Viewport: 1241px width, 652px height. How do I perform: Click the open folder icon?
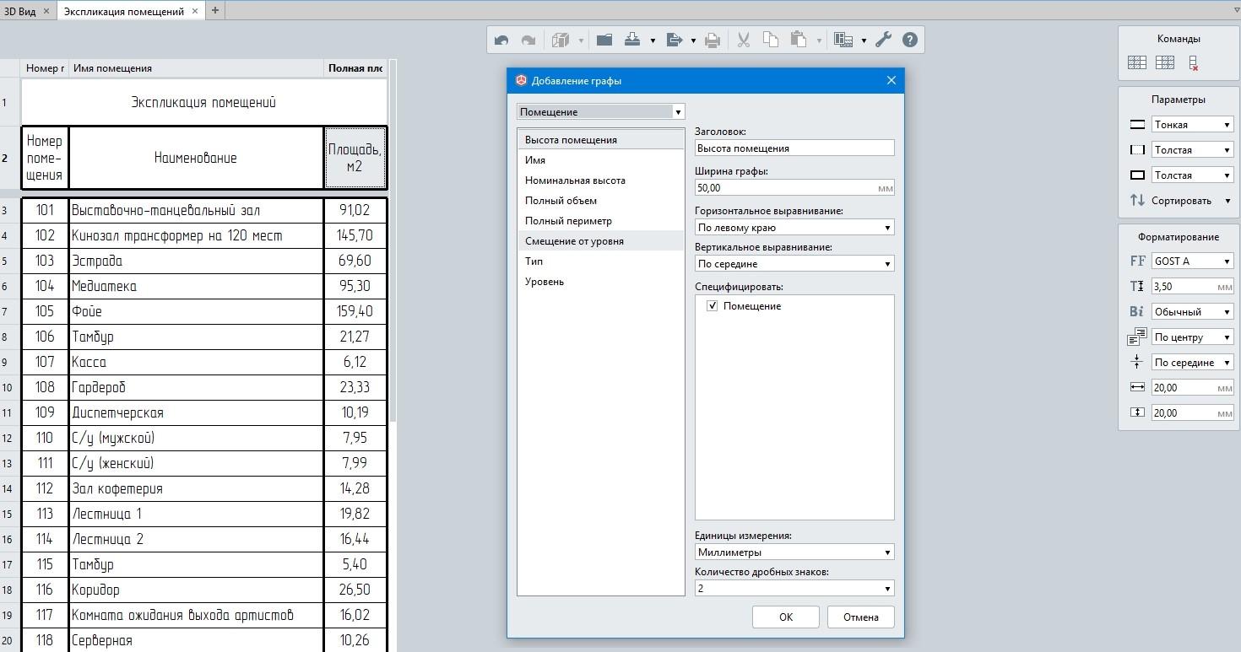[x=604, y=40]
